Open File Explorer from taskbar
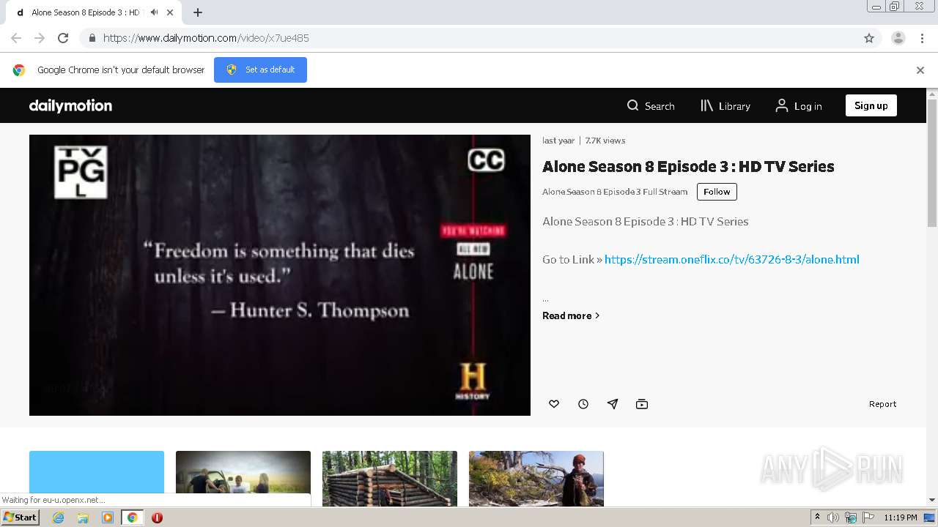938x527 pixels. (x=83, y=517)
